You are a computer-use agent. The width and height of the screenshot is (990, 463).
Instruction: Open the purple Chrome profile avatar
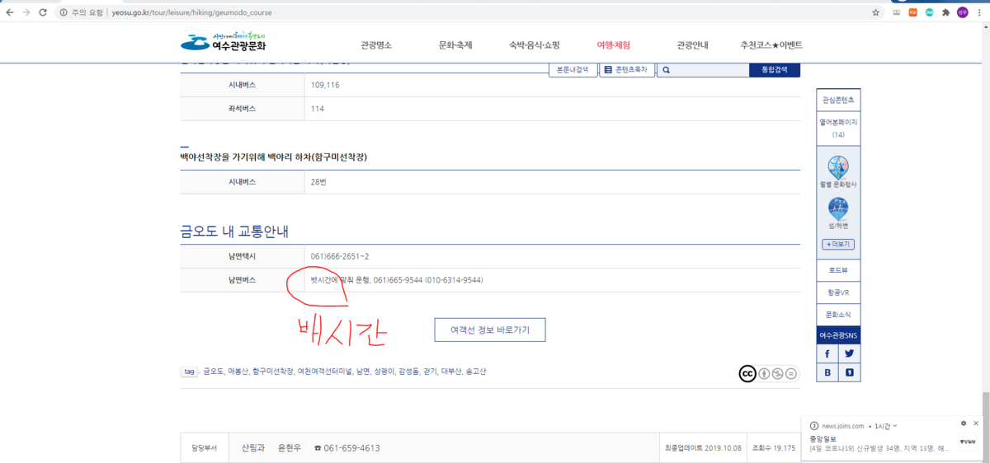click(x=962, y=12)
